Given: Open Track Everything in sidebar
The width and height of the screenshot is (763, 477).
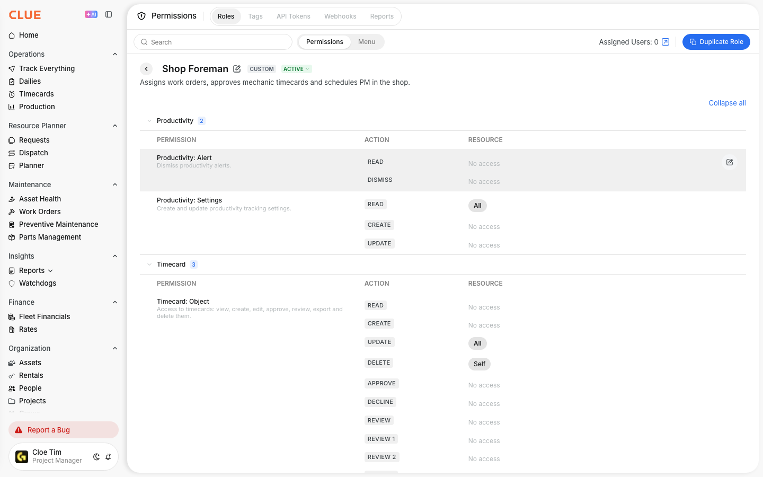Looking at the screenshot, I should pyautogui.click(x=47, y=68).
